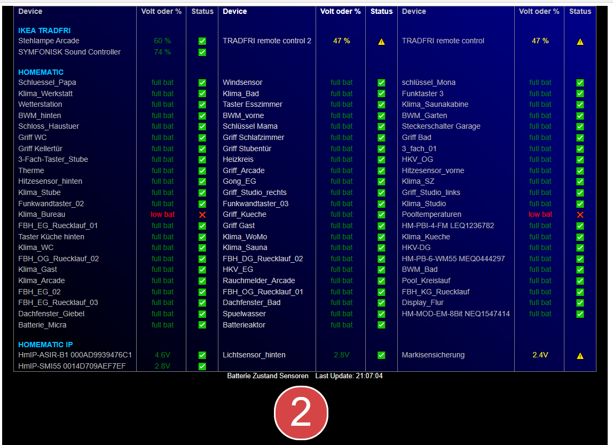This screenshot has width=613, height=445.
Task: Select the device name HM-PBI-4-FM LEQ1236782
Action: (448, 225)
